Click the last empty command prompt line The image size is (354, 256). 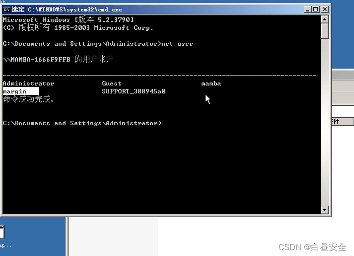point(82,123)
